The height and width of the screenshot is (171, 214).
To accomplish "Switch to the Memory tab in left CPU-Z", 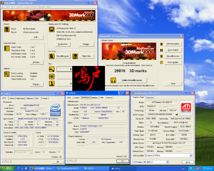I will pos(30,98).
